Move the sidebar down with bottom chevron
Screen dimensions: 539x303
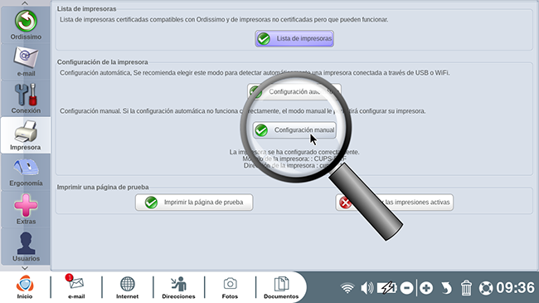tap(25, 268)
